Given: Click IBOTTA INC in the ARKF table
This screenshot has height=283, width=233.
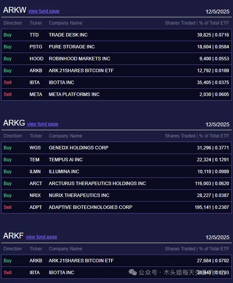Looking at the screenshot, I should point(62,273).
